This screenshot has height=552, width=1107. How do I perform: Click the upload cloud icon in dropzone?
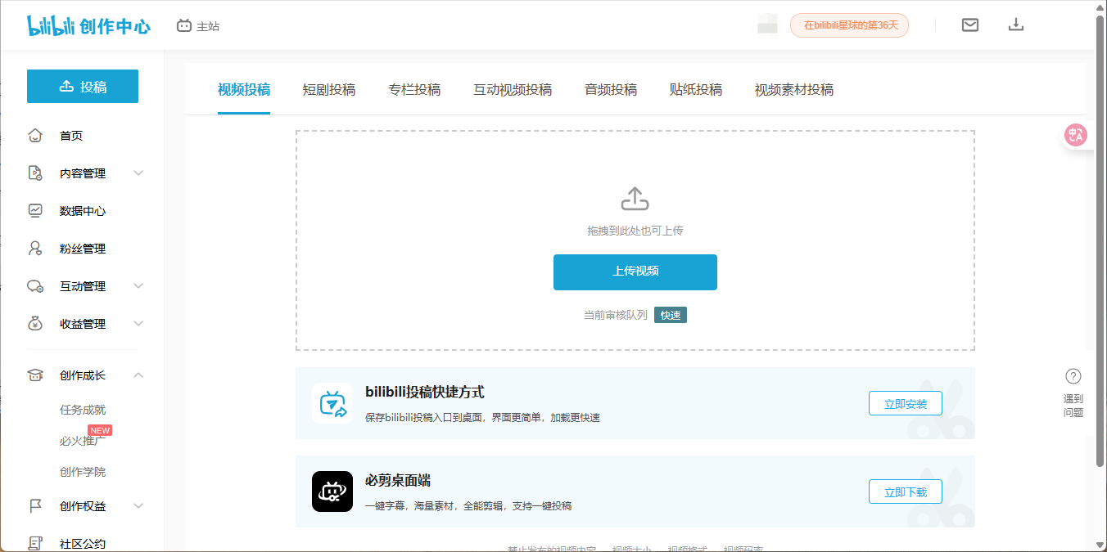[x=635, y=199]
